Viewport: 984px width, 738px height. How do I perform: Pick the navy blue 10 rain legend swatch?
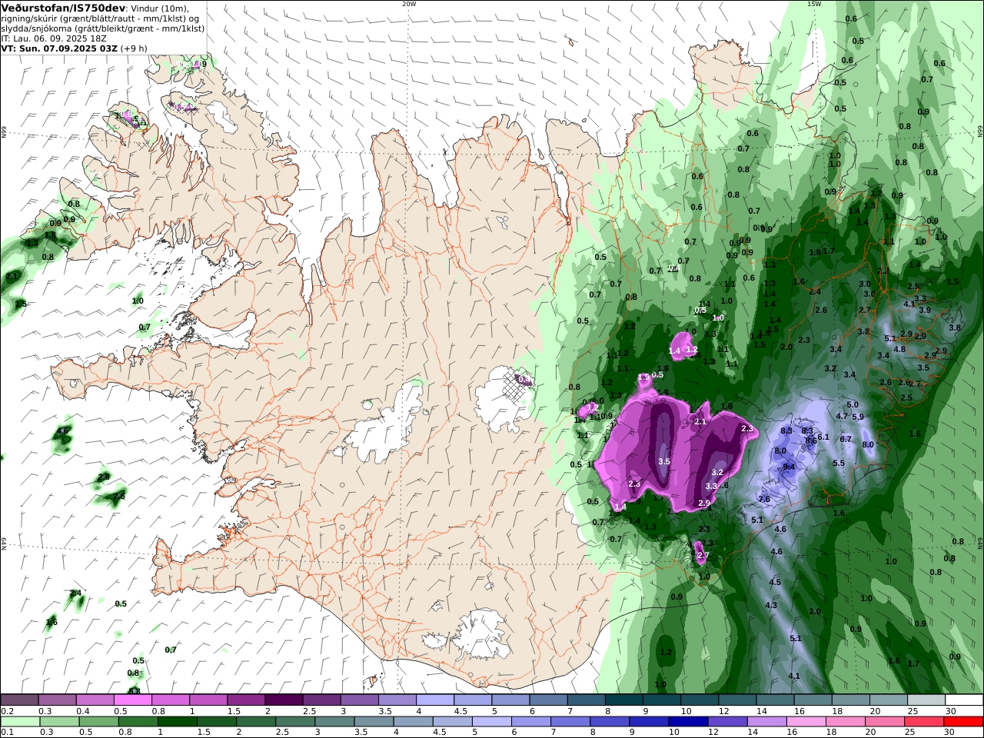point(686,722)
